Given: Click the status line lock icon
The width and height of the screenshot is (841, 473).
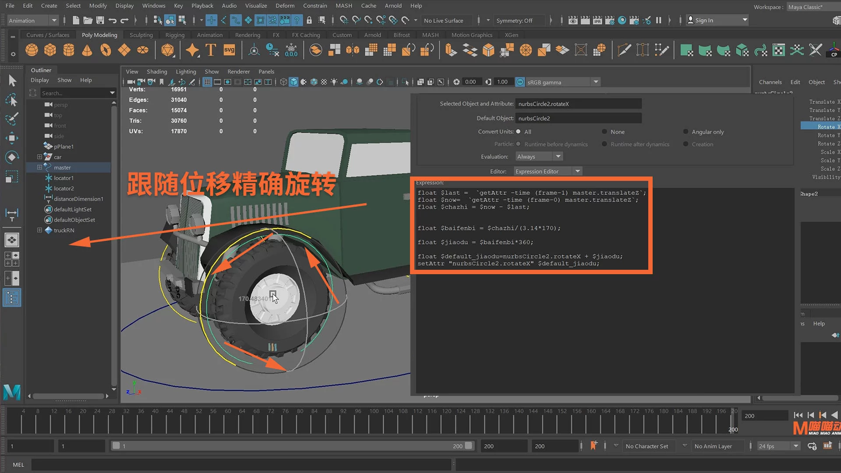Looking at the screenshot, I should point(309,20).
